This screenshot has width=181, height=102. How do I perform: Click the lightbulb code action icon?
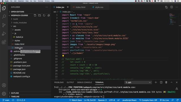(63, 56)
